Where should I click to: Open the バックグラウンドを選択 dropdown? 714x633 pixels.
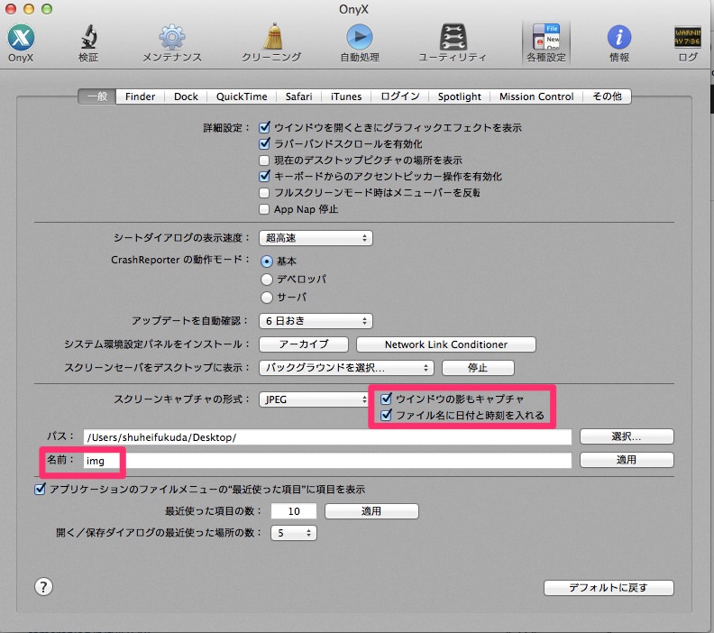pyautogui.click(x=346, y=368)
